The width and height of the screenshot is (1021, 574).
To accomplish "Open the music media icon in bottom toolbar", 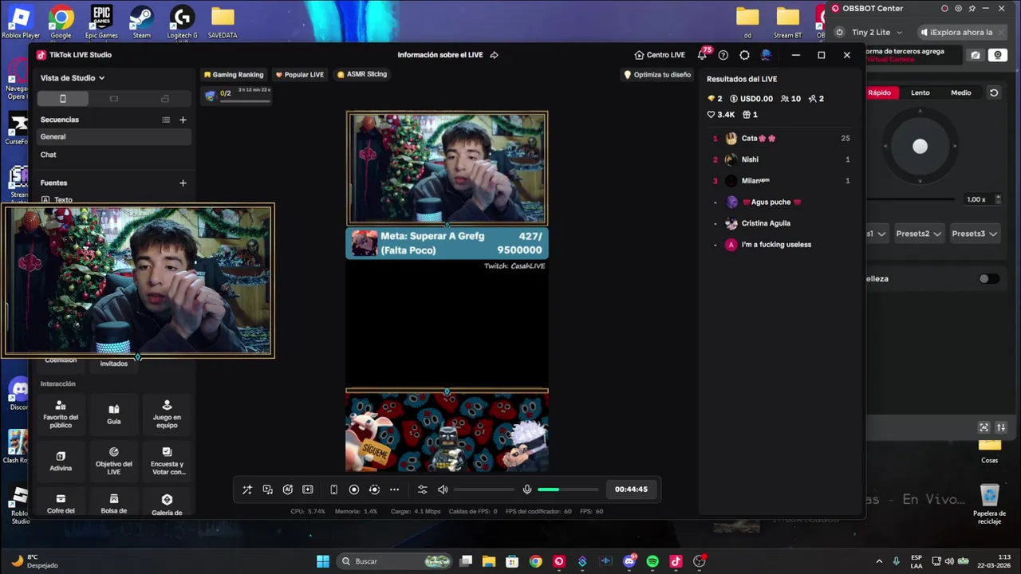I will (x=268, y=489).
